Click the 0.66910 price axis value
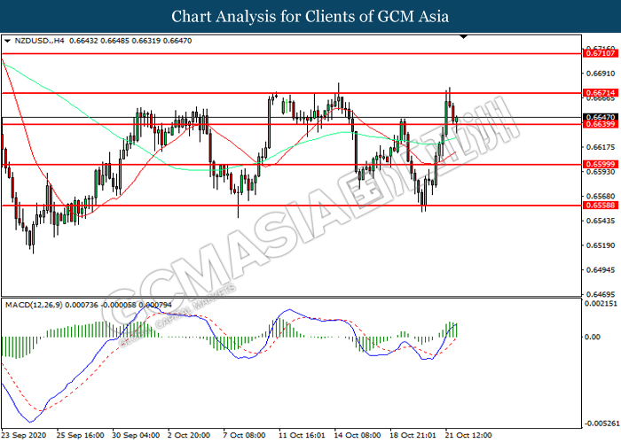Screen dimensions: 621x443 600,74
